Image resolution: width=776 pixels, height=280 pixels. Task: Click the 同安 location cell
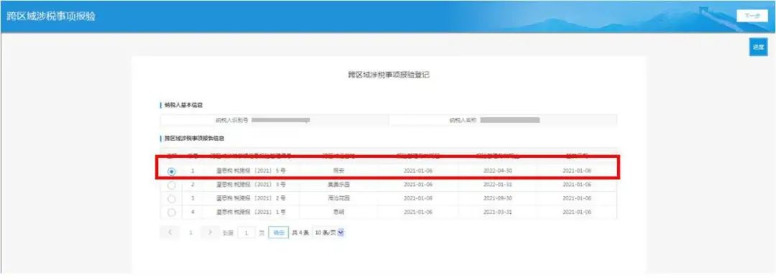tap(338, 171)
